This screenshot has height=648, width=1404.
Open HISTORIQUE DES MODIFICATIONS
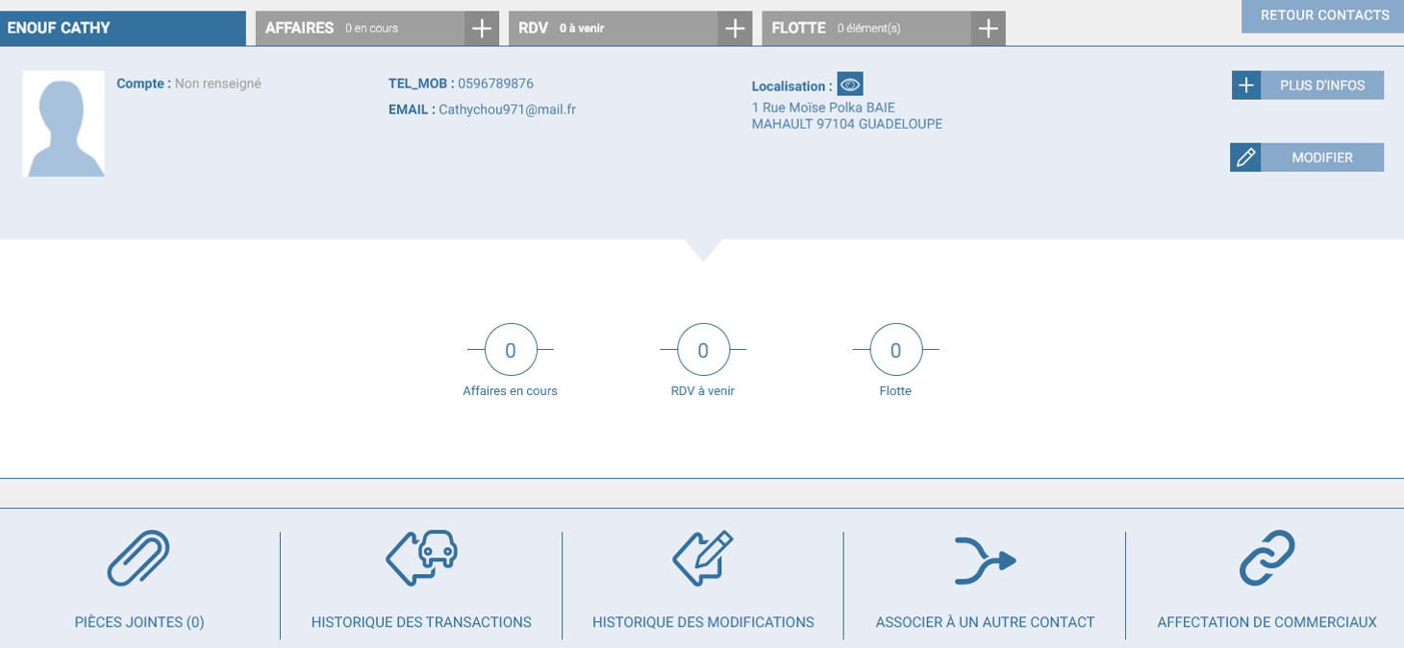[703, 622]
